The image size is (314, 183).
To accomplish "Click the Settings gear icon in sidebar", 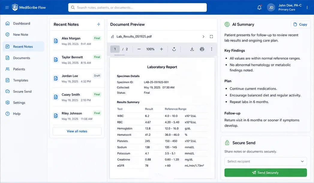I will click(x=7, y=102).
